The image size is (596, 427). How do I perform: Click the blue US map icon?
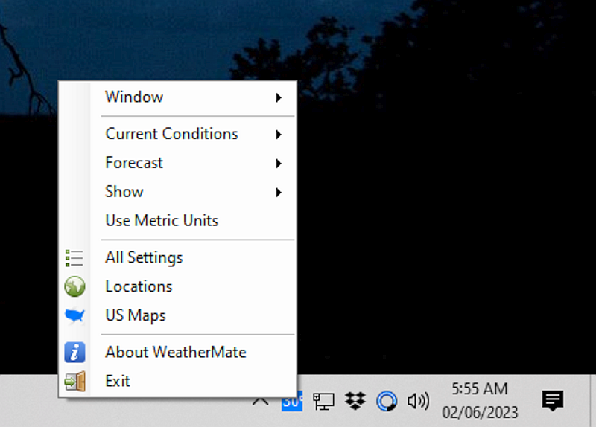point(74,316)
